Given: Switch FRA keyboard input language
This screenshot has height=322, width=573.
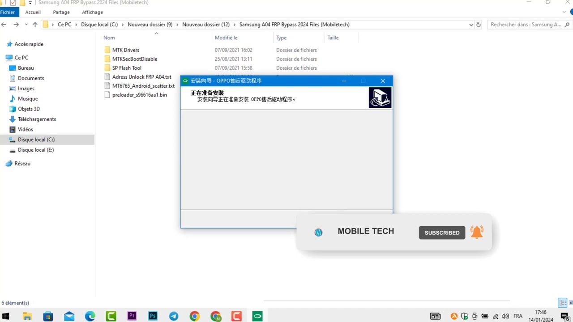Looking at the screenshot, I should pos(518,316).
